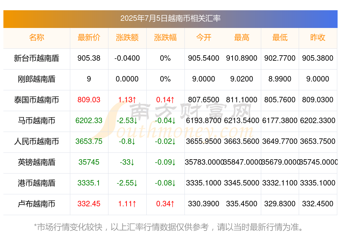Click the disclaimer note starting *市场行情变化较快

(x=168, y=227)
